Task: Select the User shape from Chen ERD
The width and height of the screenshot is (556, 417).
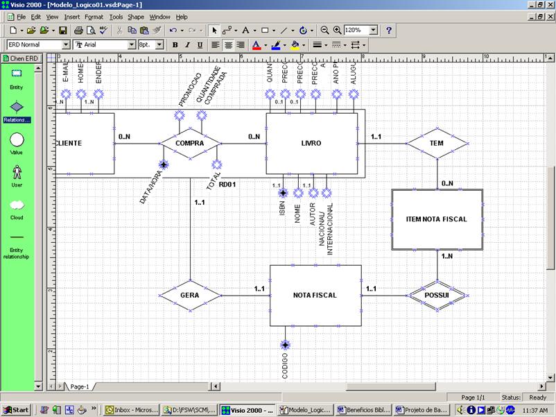Action: tap(17, 172)
